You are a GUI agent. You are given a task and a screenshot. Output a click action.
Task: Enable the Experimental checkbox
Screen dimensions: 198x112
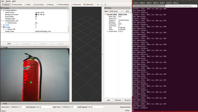(119, 107)
